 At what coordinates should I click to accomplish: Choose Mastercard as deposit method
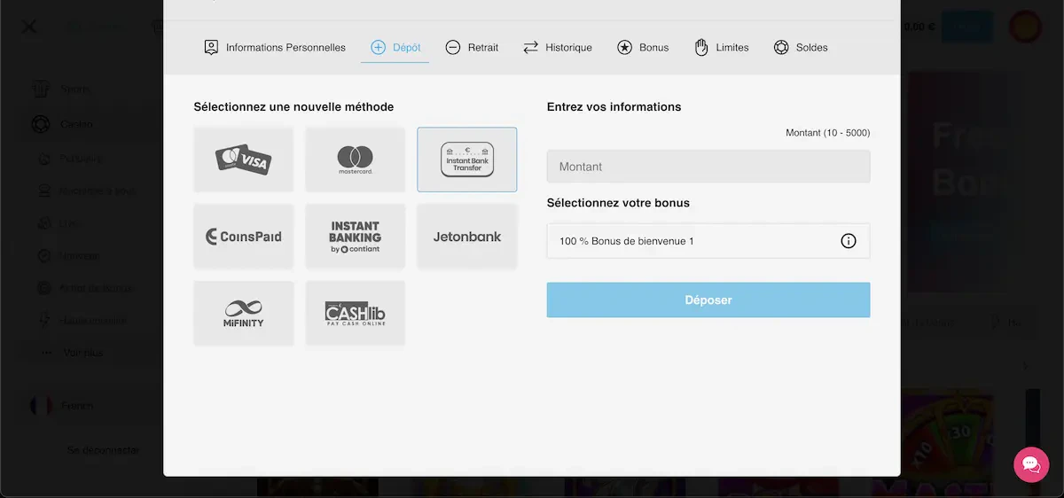tap(355, 160)
